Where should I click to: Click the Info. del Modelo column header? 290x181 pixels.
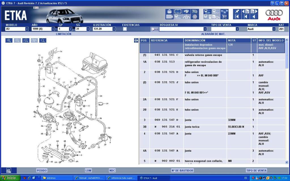point(271,40)
